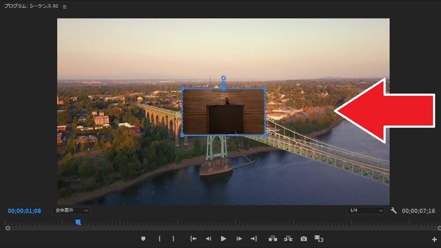441x248 pixels.
Task: Jump to the Out point
Action: (254, 239)
